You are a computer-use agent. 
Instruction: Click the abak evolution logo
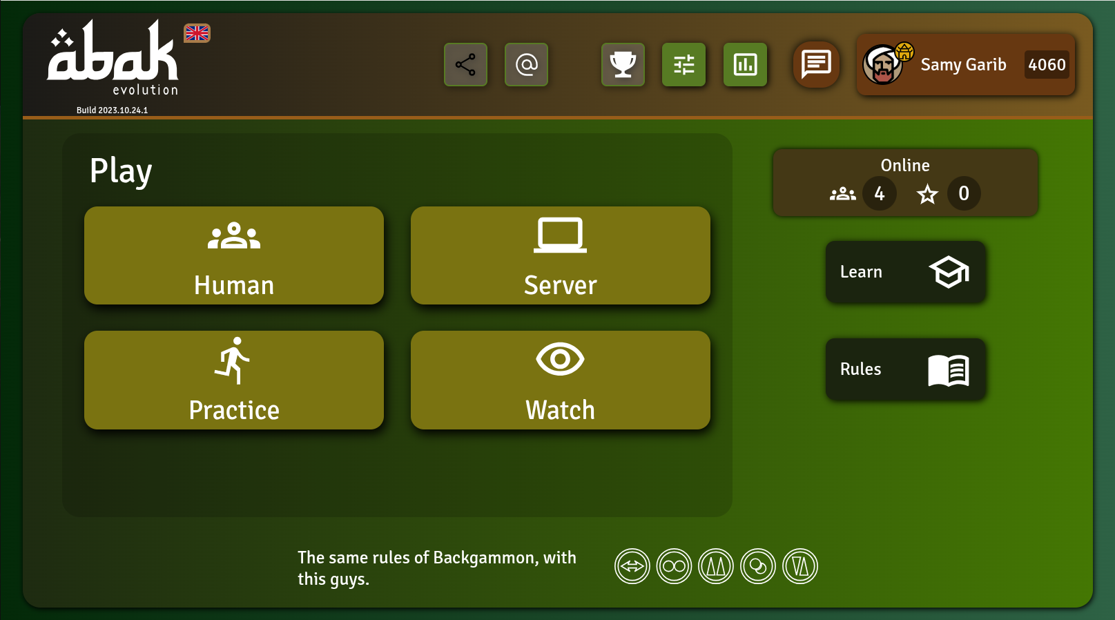113,57
